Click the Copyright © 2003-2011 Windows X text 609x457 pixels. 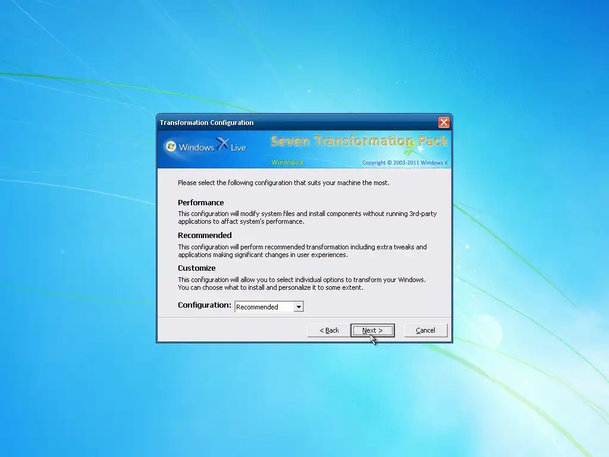pyautogui.click(x=404, y=163)
